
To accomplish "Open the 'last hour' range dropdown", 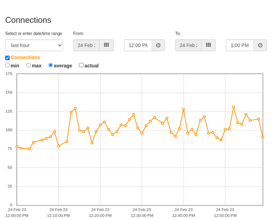I will (x=34, y=45).
